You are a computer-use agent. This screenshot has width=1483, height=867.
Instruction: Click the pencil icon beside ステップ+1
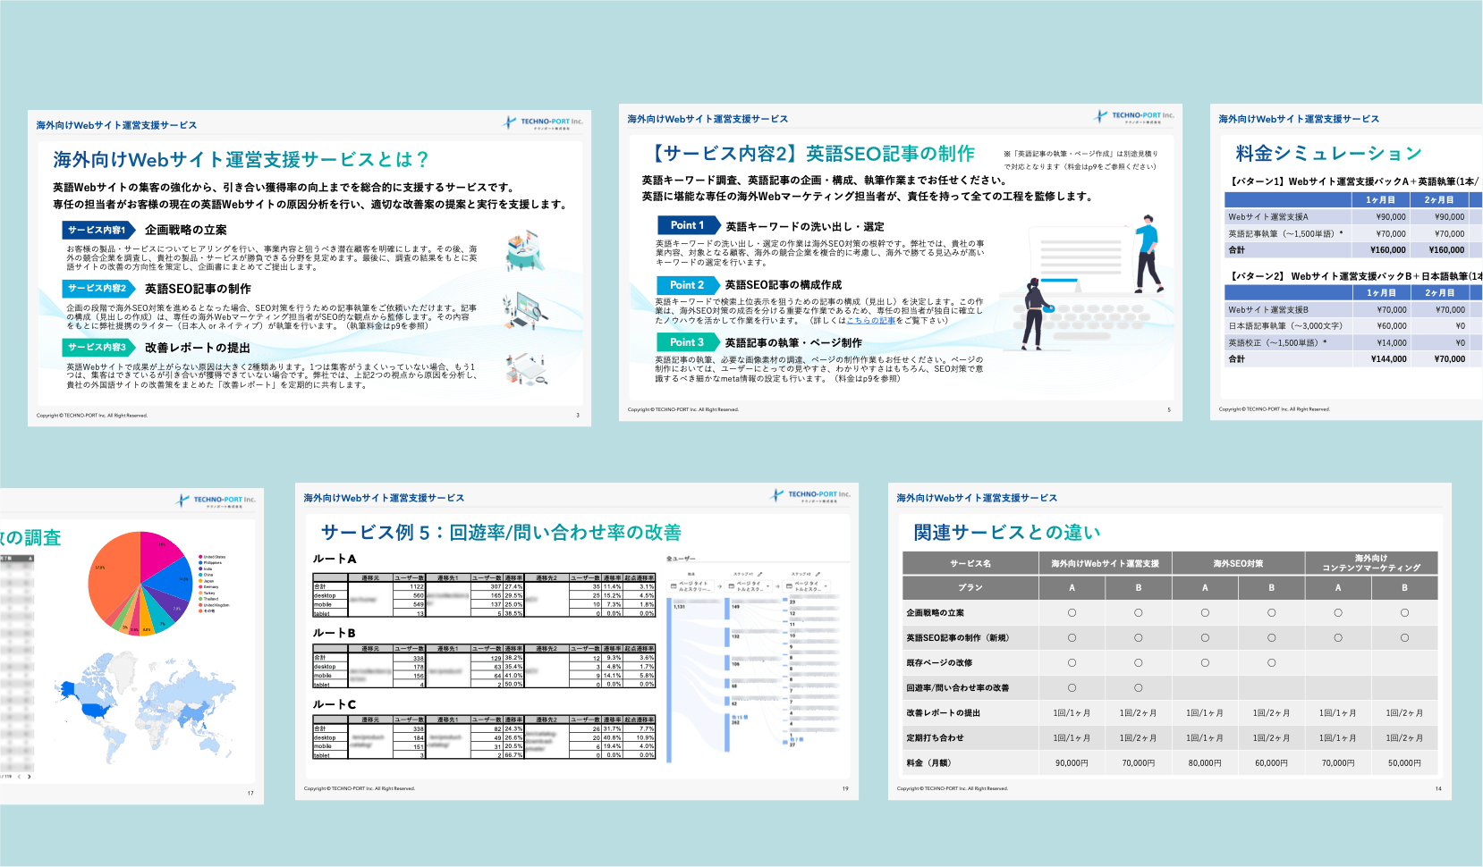coord(760,574)
